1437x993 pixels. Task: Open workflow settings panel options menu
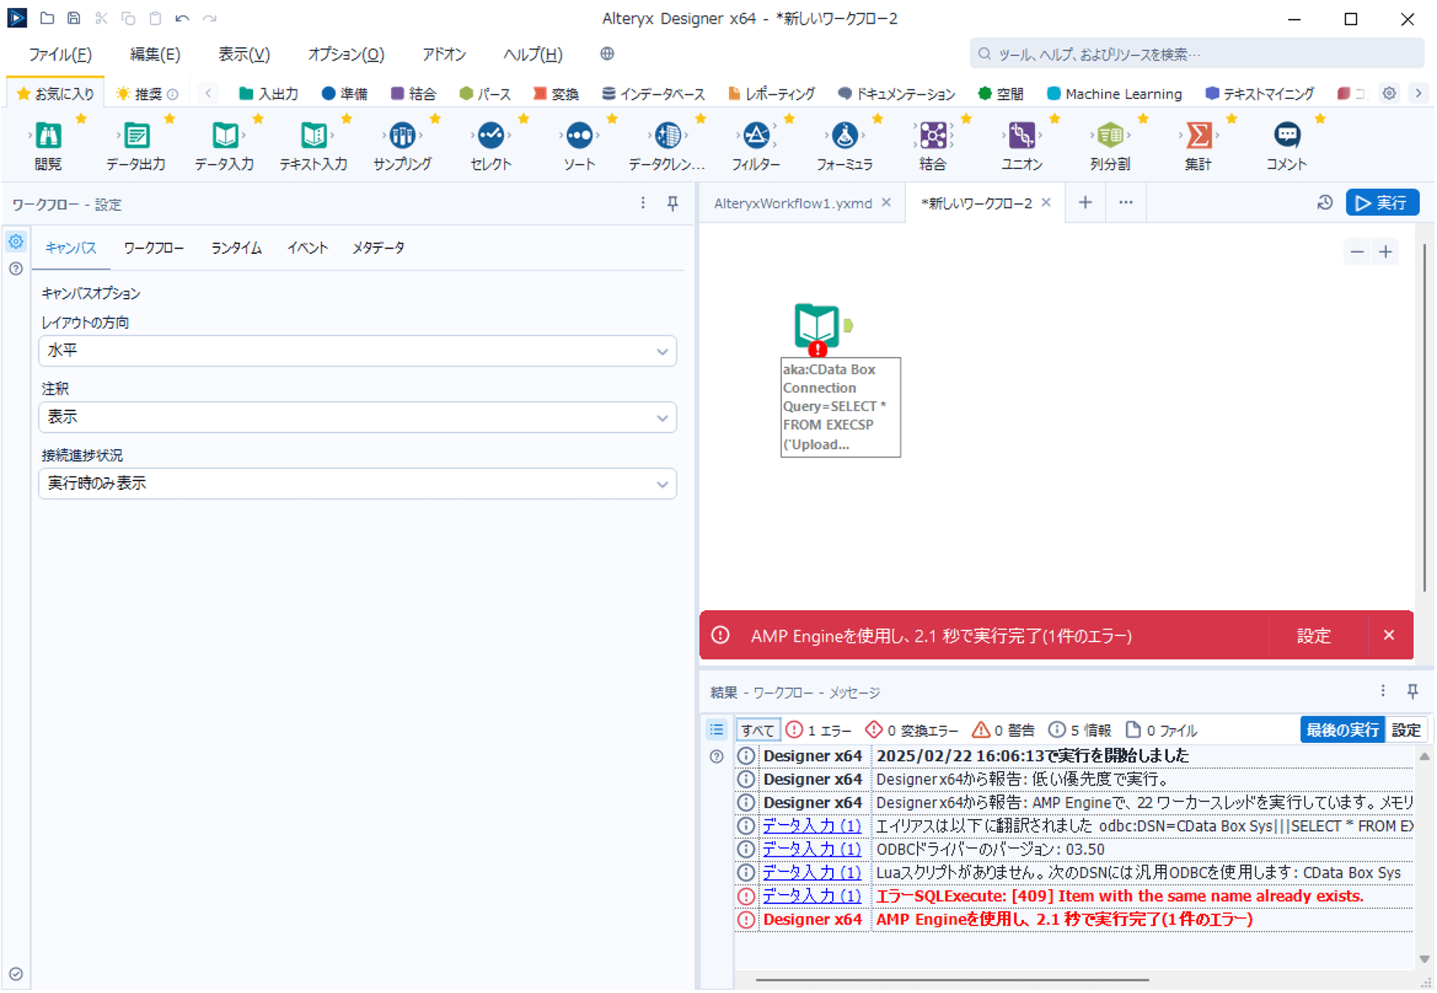(643, 204)
